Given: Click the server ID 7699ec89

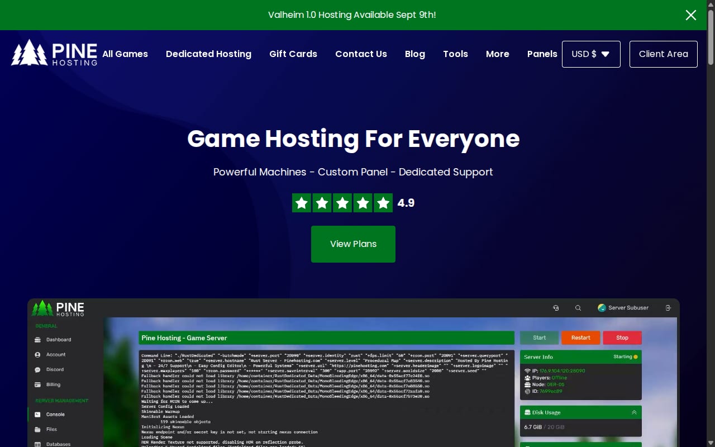Looking at the screenshot, I should (551, 391).
